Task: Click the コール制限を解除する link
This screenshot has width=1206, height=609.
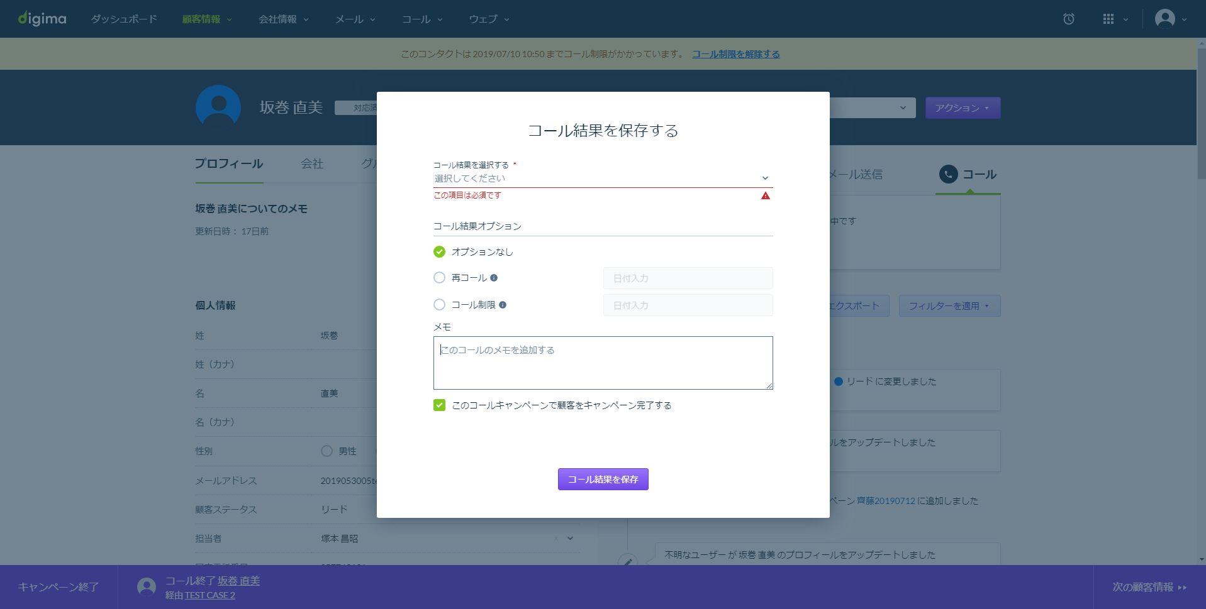Action: [736, 54]
